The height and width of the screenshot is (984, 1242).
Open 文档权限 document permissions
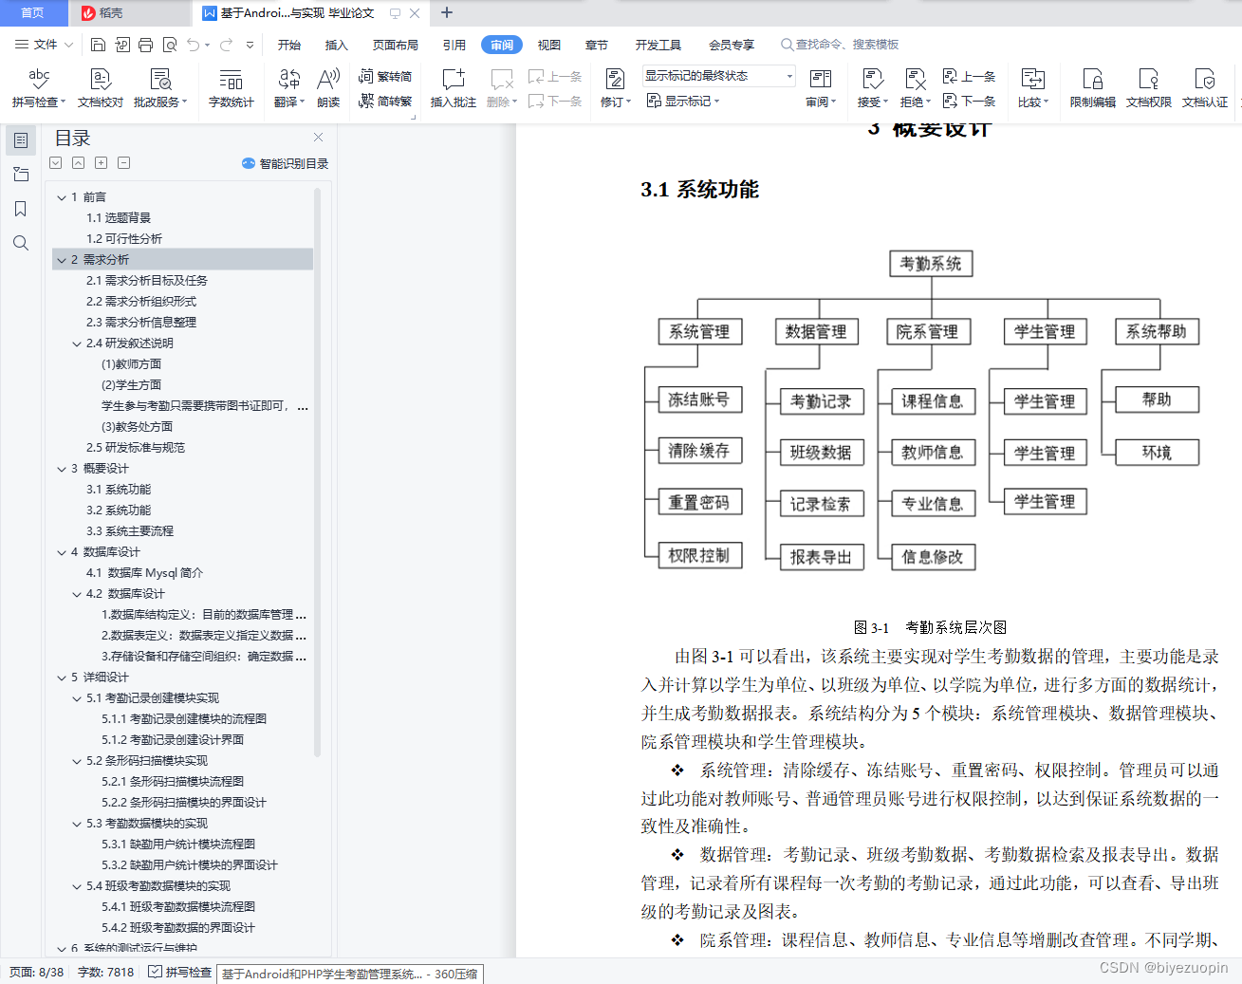[1148, 87]
